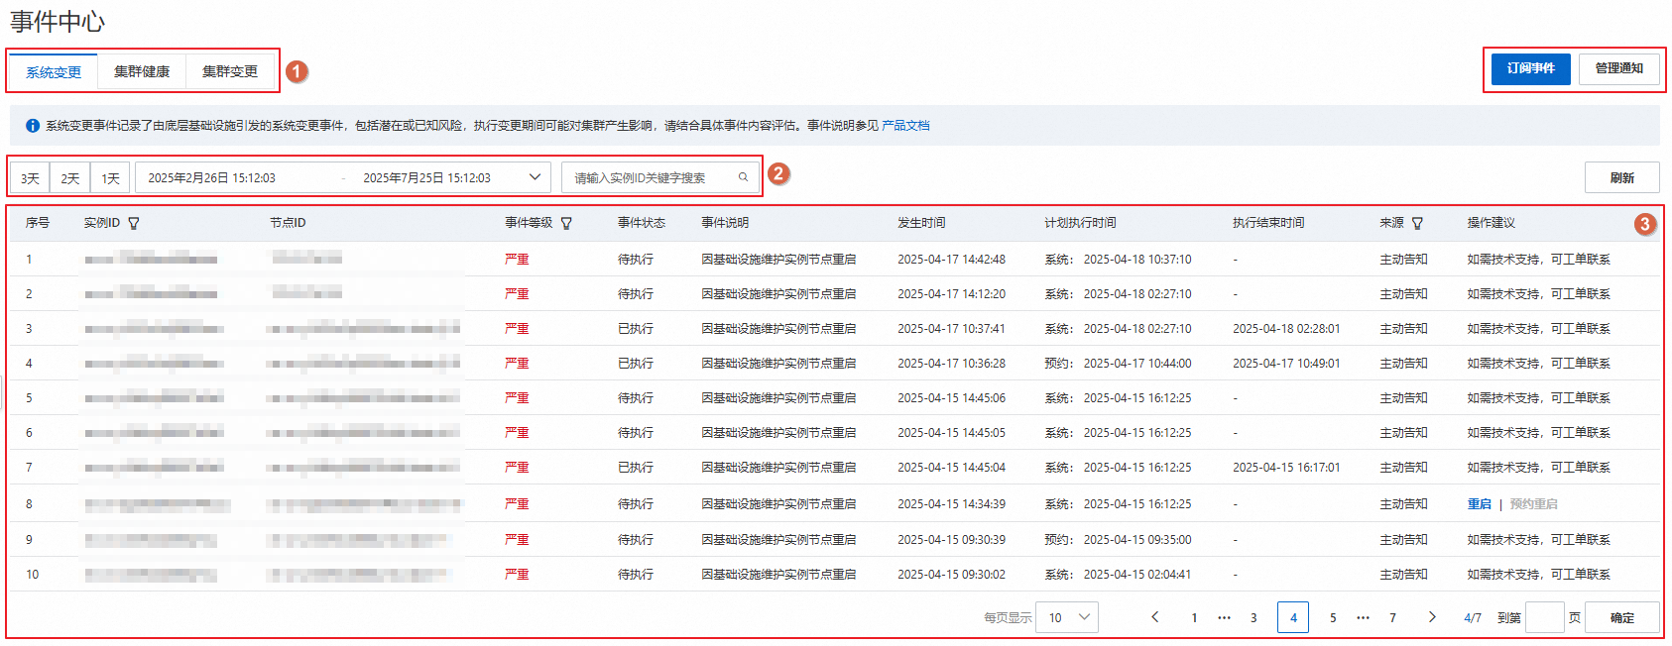1672x646 pixels.
Task: Click 已执行 status in row 3
Action: [636, 329]
